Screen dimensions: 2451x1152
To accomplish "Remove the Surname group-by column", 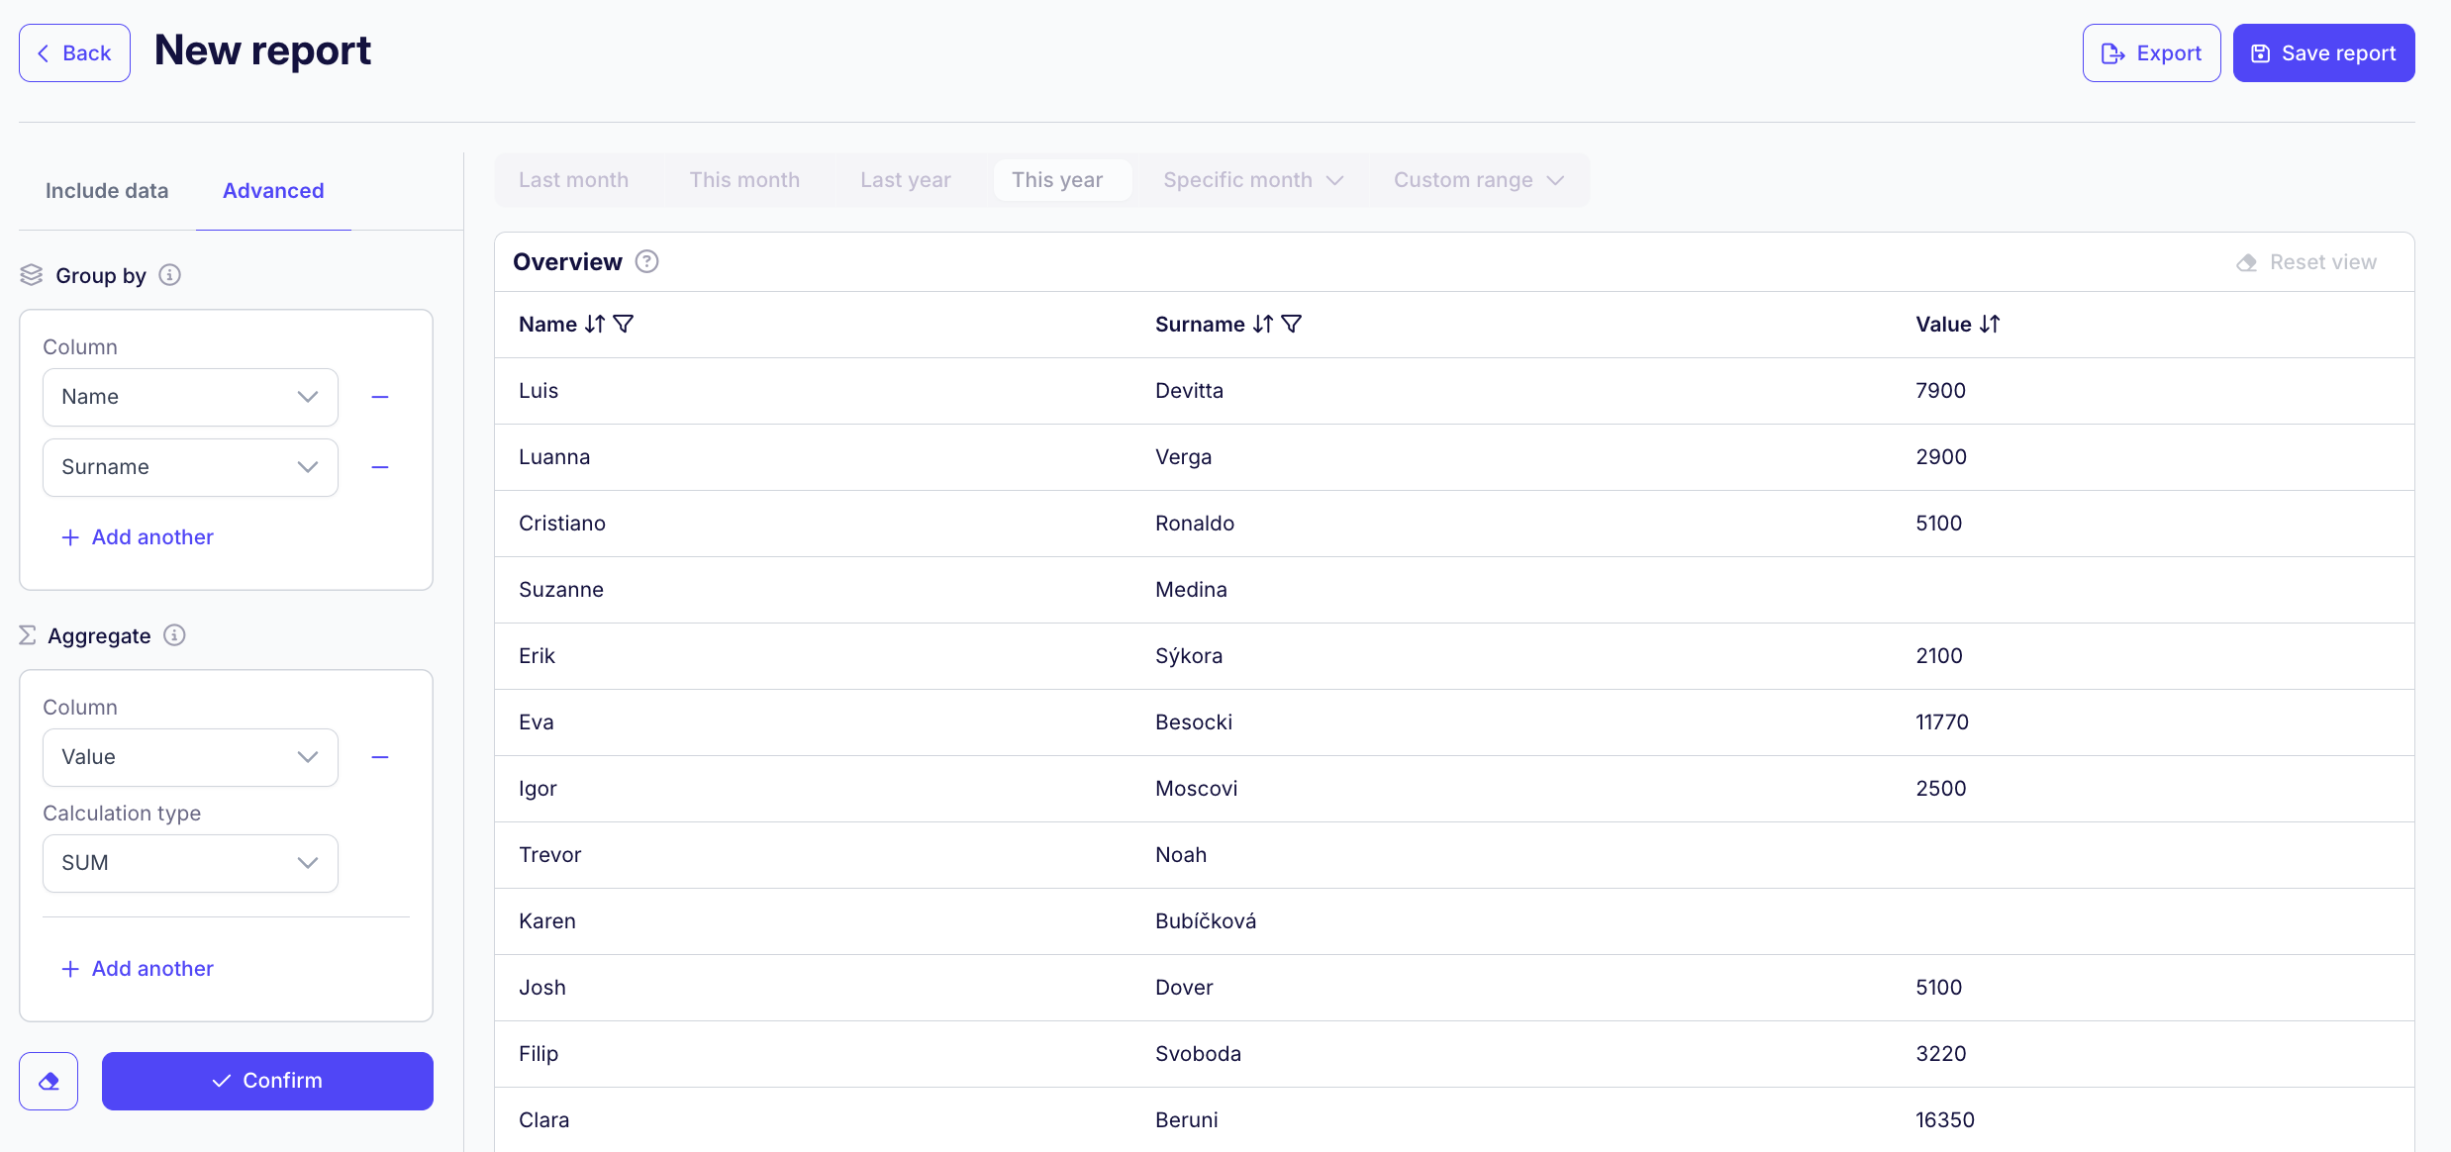I will [x=380, y=467].
